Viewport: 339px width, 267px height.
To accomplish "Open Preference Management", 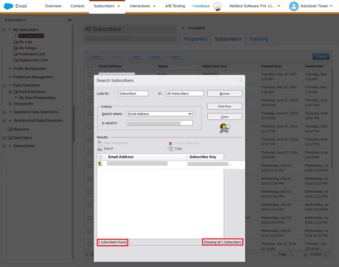I will tap(33, 77).
